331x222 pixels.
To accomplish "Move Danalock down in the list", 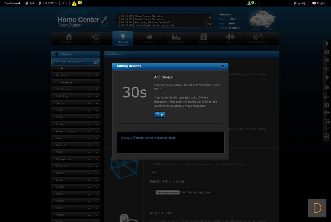I will coord(96,76).
